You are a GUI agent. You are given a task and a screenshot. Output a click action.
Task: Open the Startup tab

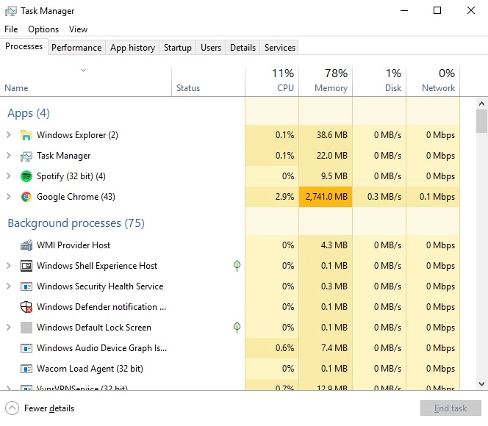pos(178,48)
